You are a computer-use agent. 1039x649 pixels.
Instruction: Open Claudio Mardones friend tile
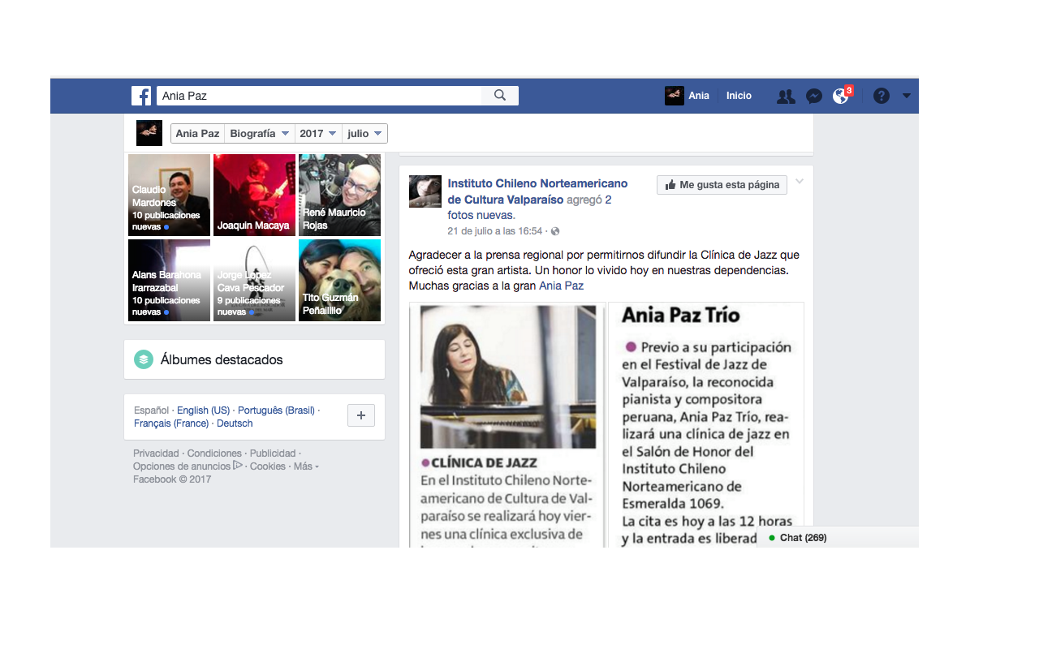click(x=169, y=195)
